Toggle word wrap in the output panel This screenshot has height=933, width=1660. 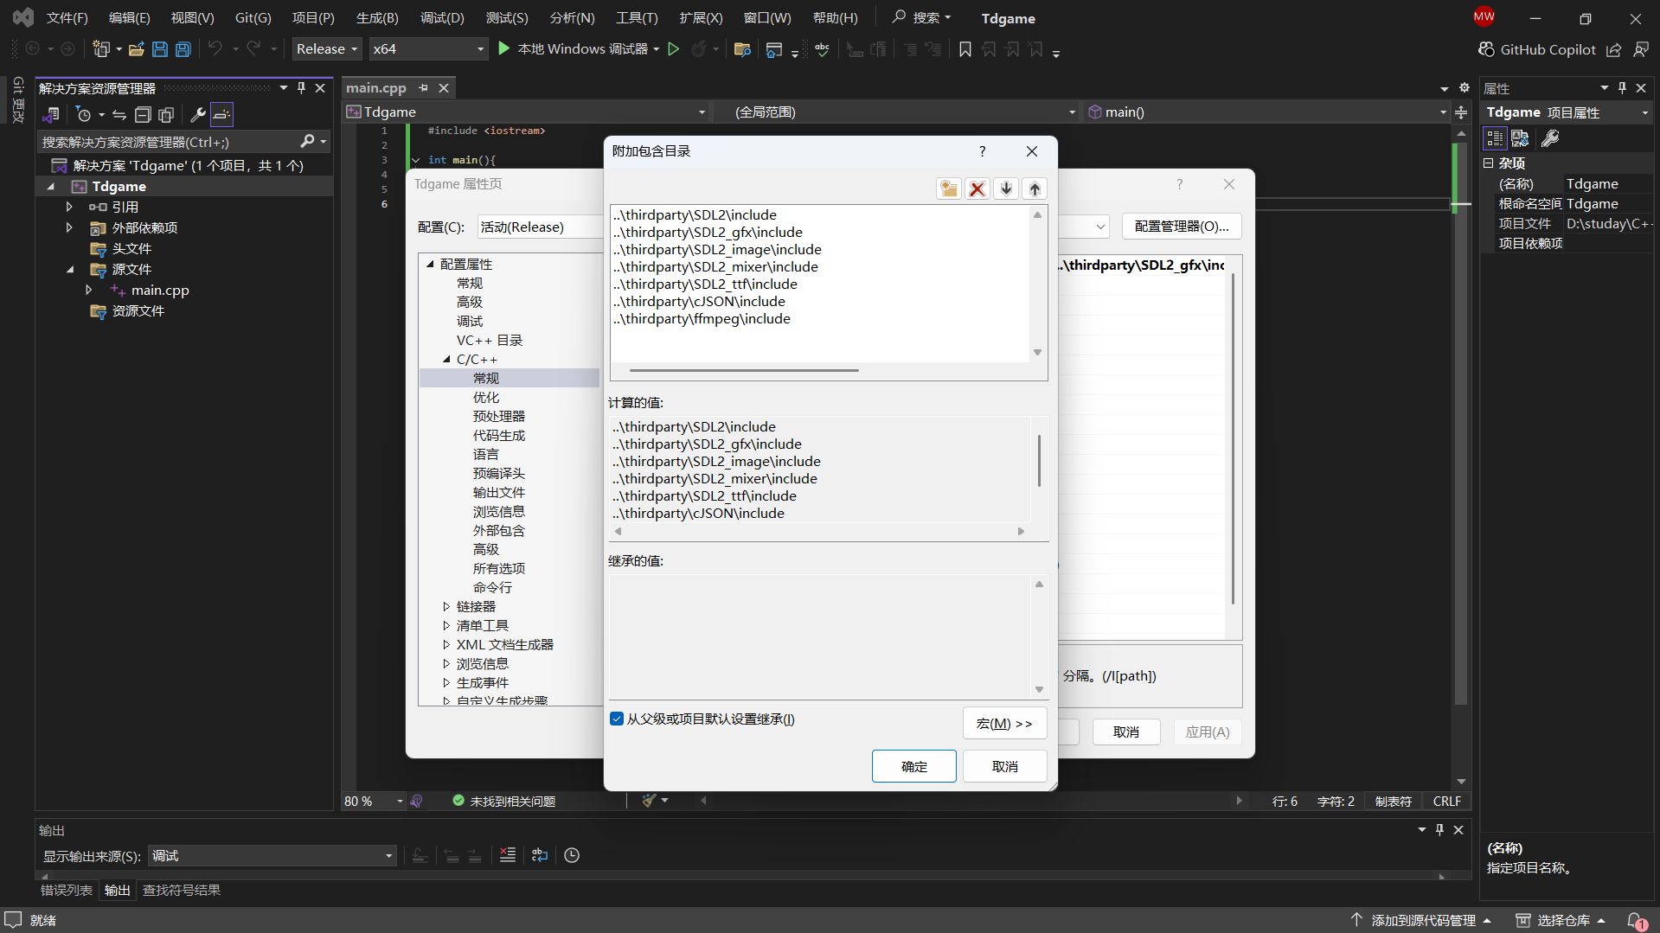[540, 855]
